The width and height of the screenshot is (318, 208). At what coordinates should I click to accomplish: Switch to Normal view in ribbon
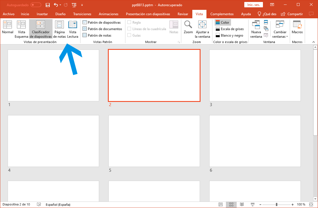(x=8, y=27)
